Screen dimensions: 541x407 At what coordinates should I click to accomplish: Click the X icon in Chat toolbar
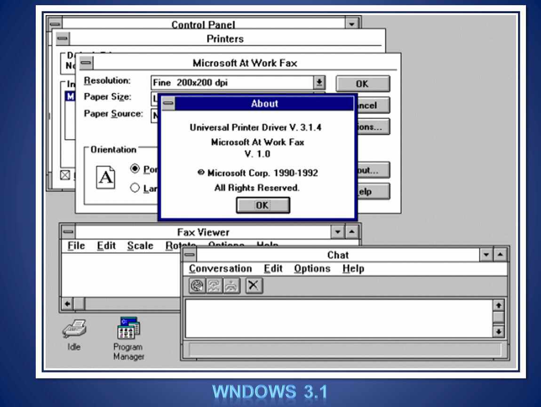coord(254,286)
